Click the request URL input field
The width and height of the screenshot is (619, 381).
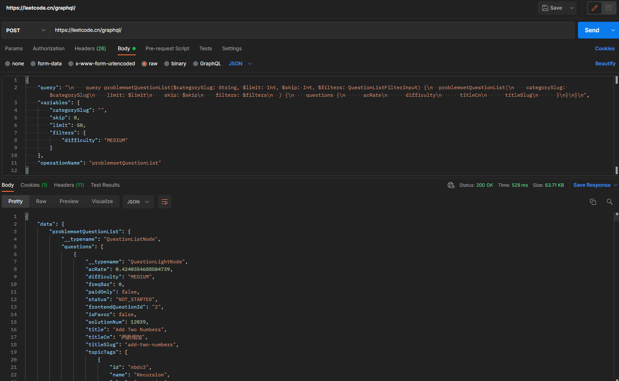(x=293, y=30)
